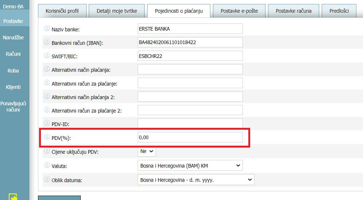Switch to Korisnički profil tab
This screenshot has width=363, height=200.
tap(62, 11)
